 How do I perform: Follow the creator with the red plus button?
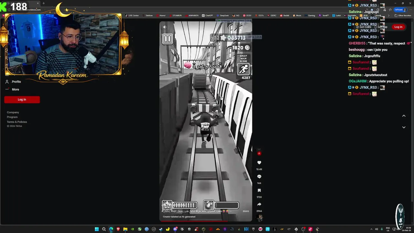click(x=259, y=153)
